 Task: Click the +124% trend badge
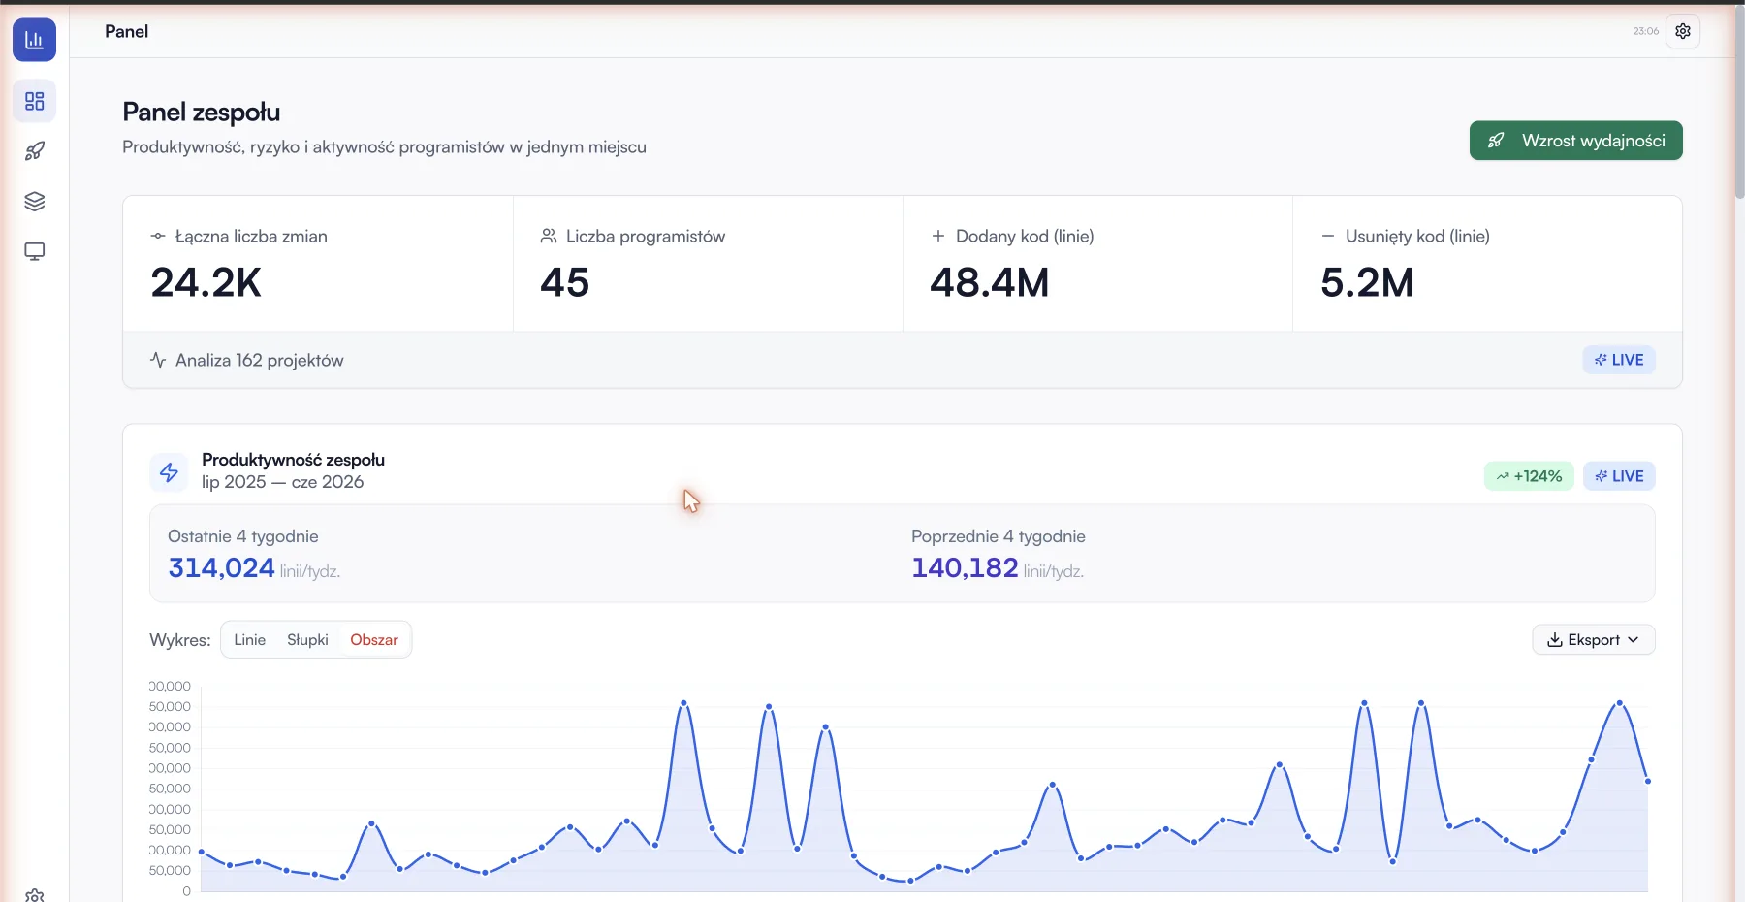tap(1529, 476)
